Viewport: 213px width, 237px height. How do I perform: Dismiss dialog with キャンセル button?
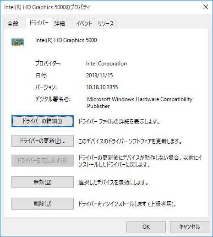click(190, 227)
